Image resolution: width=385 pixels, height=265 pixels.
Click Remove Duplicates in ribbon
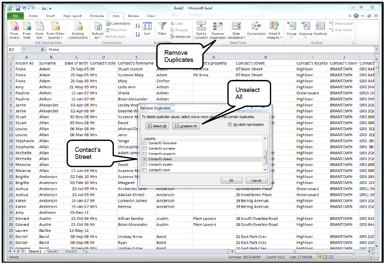pos(218,30)
